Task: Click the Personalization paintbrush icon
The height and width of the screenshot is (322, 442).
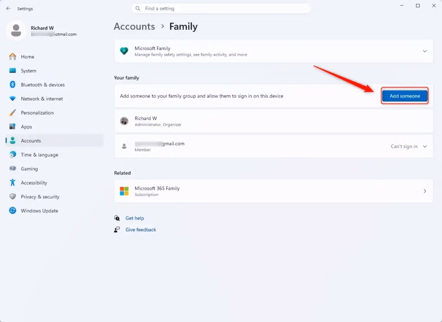Action: (x=13, y=113)
